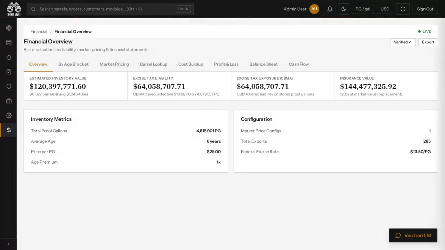Image resolution: width=445 pixels, height=250 pixels.
Task: Expand the sidebar with bottom chevron
Action: (8, 244)
